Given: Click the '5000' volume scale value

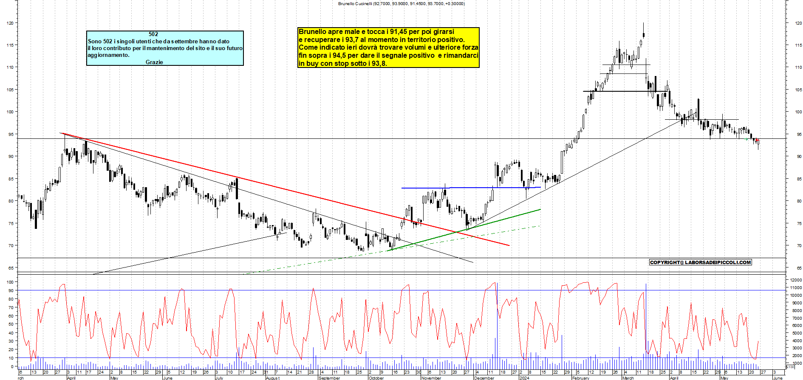Looking at the screenshot, I should coord(797,333).
